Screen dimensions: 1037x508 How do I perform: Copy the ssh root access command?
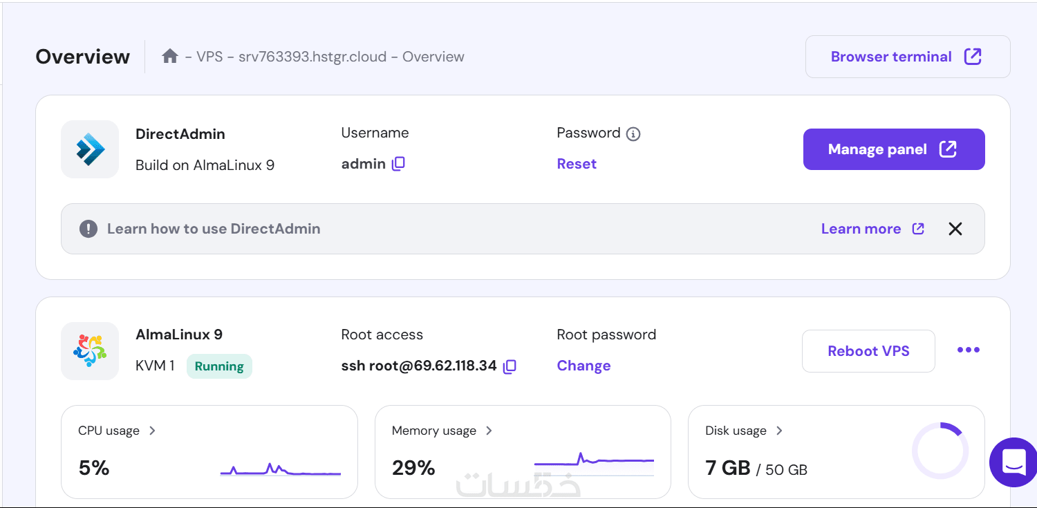pyautogui.click(x=510, y=366)
